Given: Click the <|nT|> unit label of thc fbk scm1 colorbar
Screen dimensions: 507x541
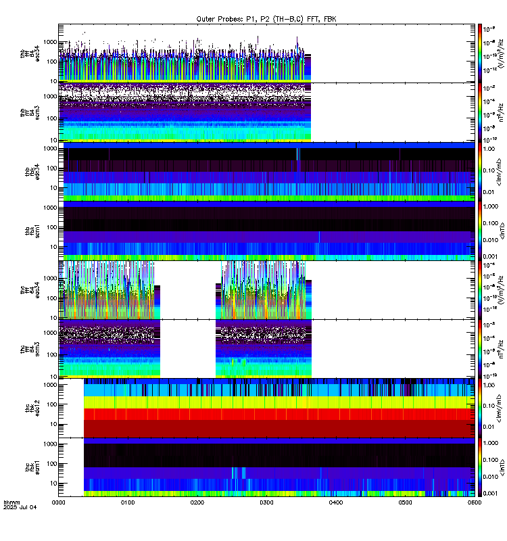Looking at the screenshot, I should (x=502, y=467).
